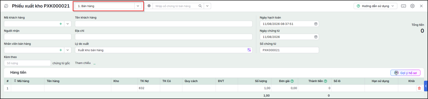Viewport: 428px width, 99px height.
Task: Click the Địa chỉ field
Action: 163,37
